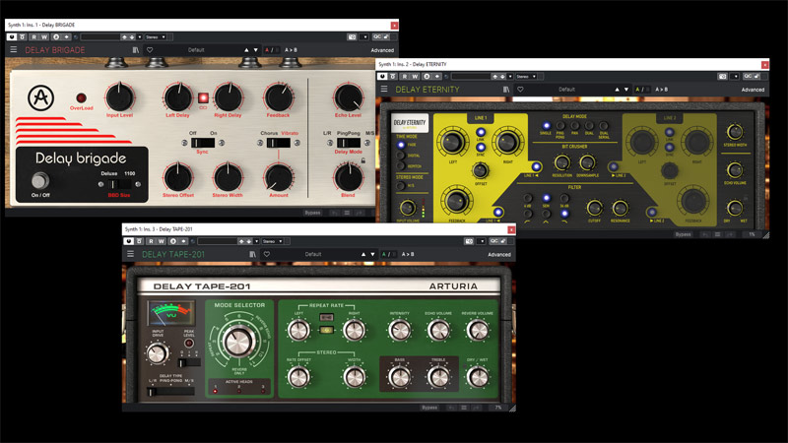Click the Arturia logo on Delay Brigade

click(x=38, y=98)
